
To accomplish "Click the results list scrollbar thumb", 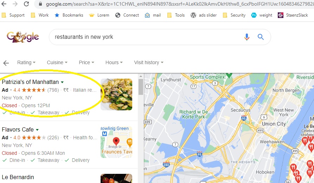I will click(x=141, y=87).
